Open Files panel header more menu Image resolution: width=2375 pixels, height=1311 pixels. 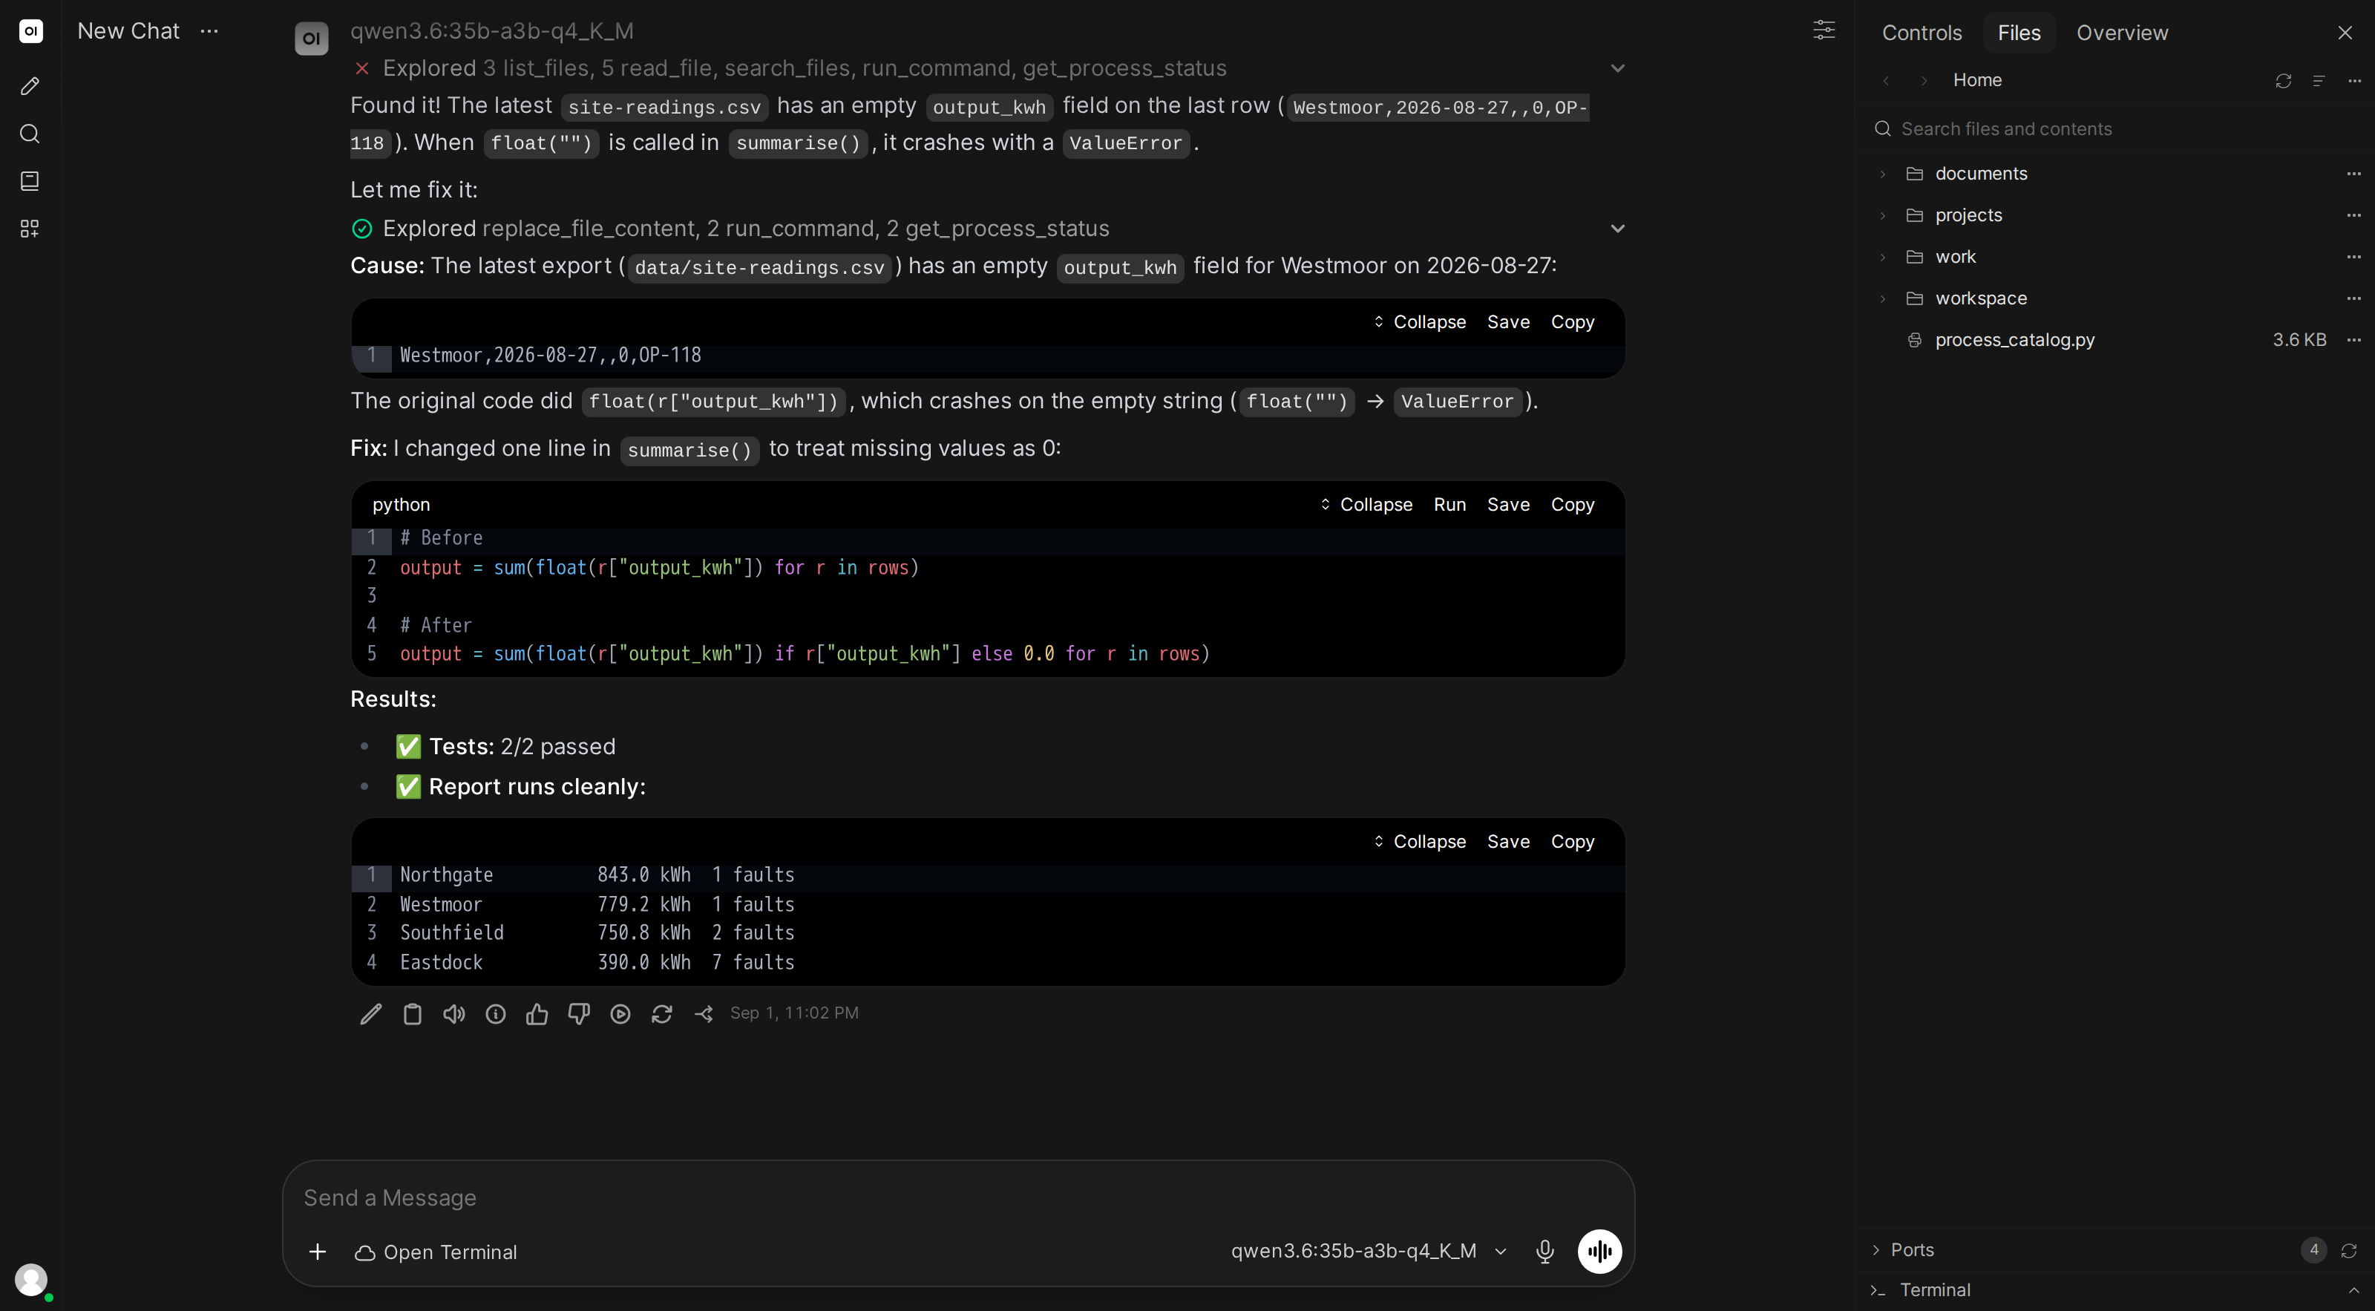pyautogui.click(x=2353, y=80)
